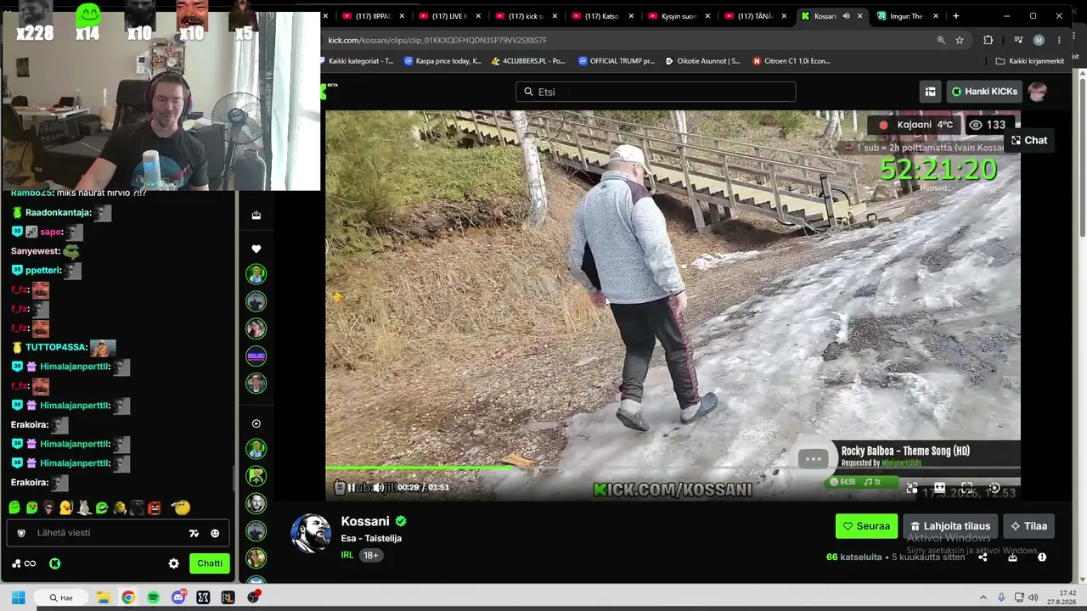Click the chat shield identity icon
This screenshot has width=1087, height=611.
click(21, 533)
